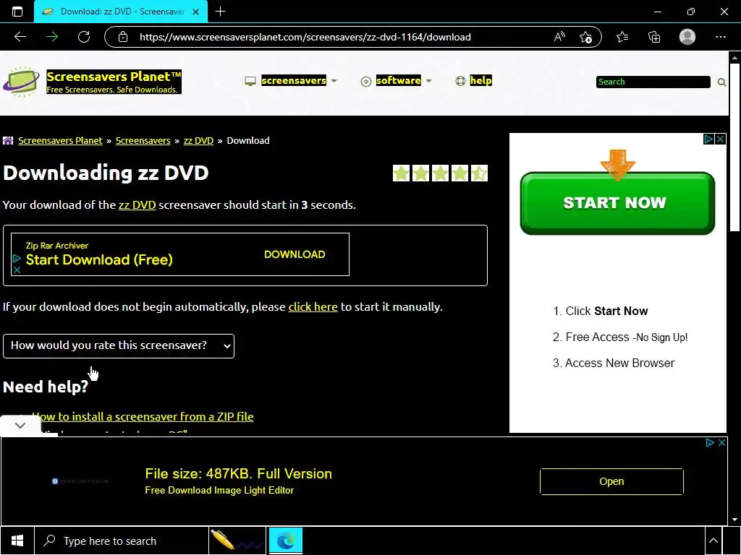741x555 pixels.
Task: Rate with the first star
Action: pyautogui.click(x=401, y=173)
